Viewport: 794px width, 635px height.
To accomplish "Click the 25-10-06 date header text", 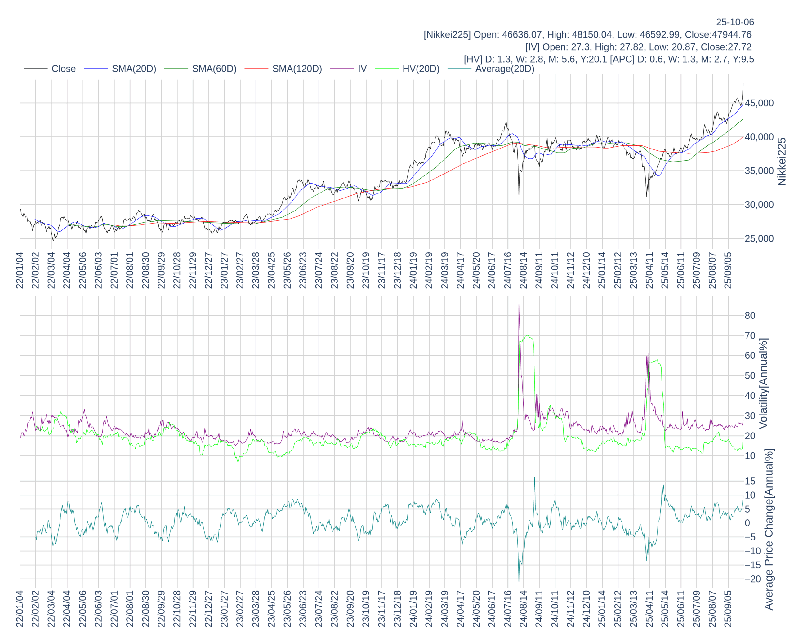I will point(735,22).
